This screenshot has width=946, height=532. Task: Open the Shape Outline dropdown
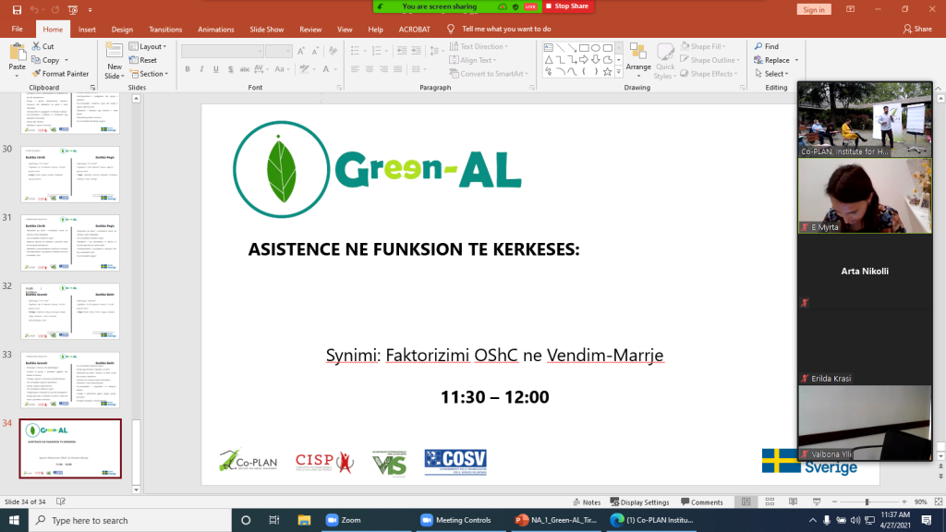pos(709,60)
